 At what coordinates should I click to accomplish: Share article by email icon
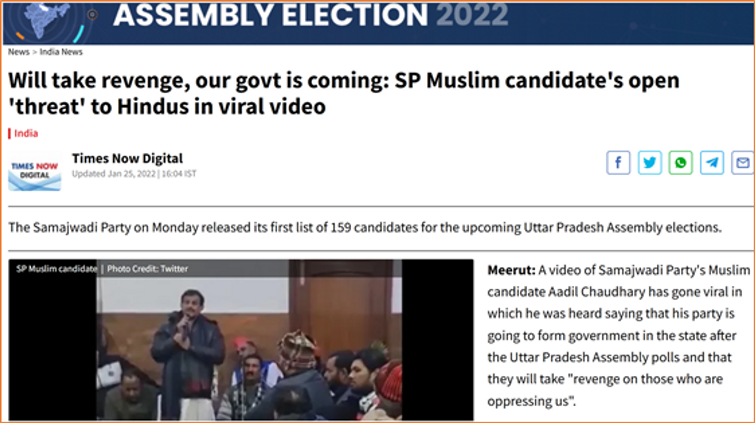743,162
